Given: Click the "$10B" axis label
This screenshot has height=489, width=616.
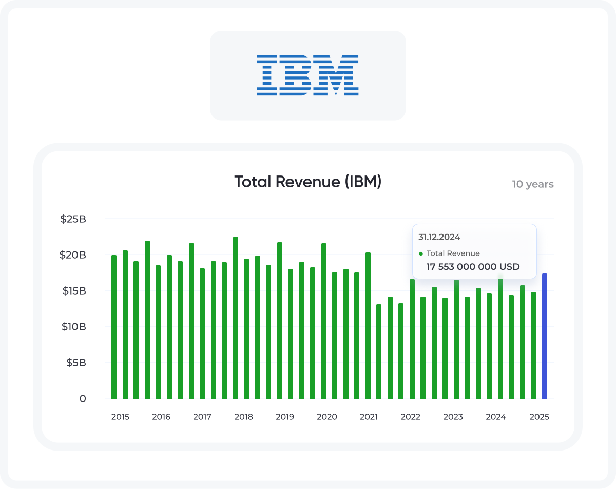Looking at the screenshot, I should pyautogui.click(x=73, y=327).
